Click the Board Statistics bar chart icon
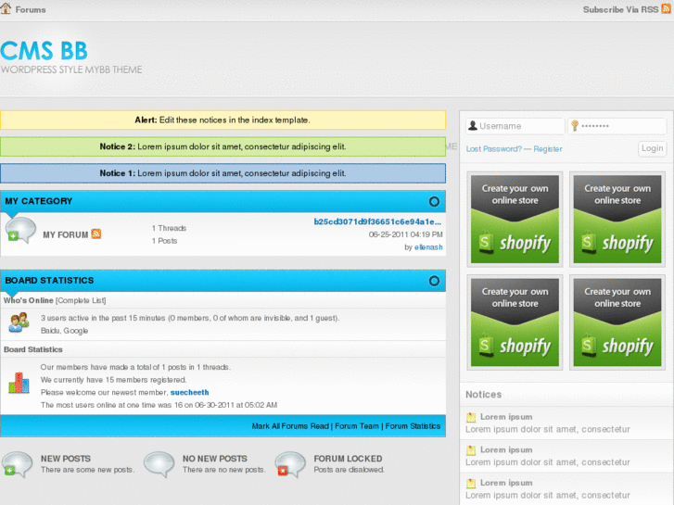This screenshot has width=674, height=505. pyautogui.click(x=19, y=383)
